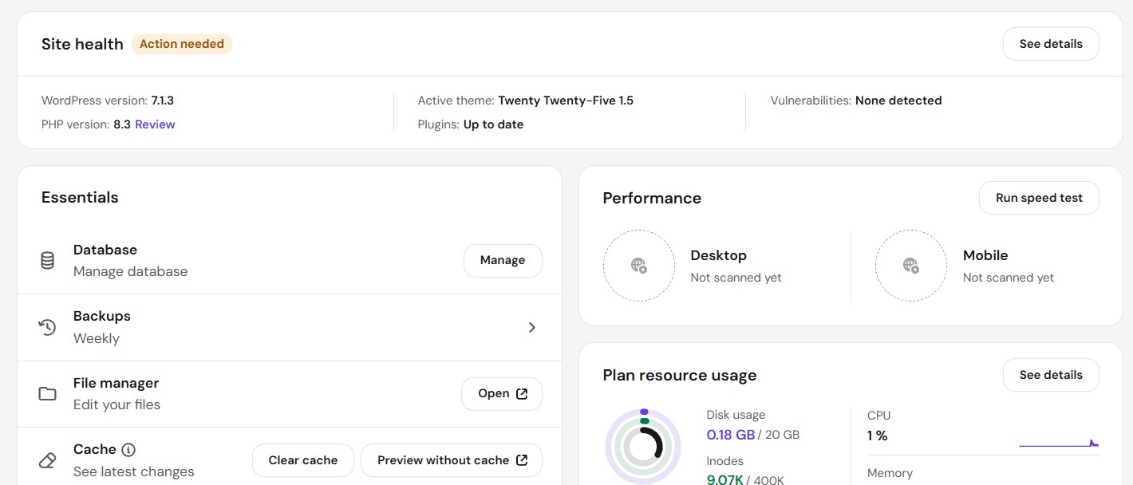Click the File manager folder icon

coord(48,394)
